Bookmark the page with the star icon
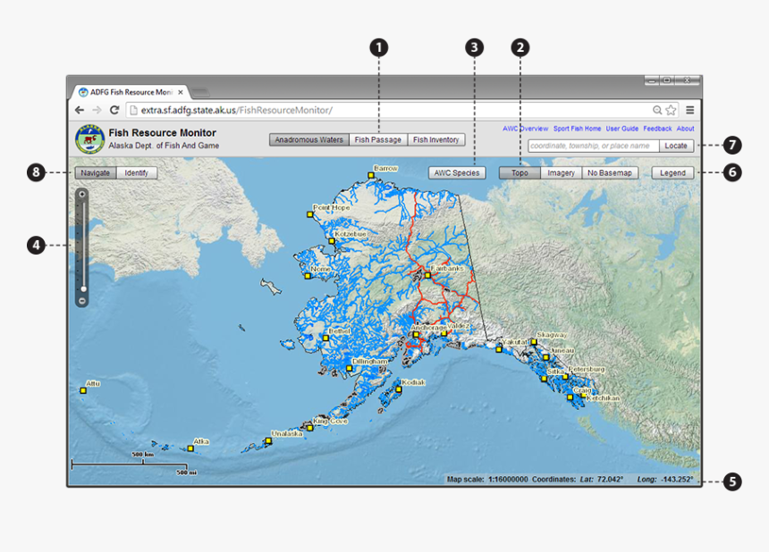 671,110
